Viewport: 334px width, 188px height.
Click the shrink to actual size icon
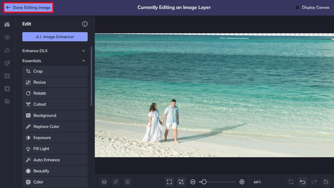pyautogui.click(x=181, y=182)
